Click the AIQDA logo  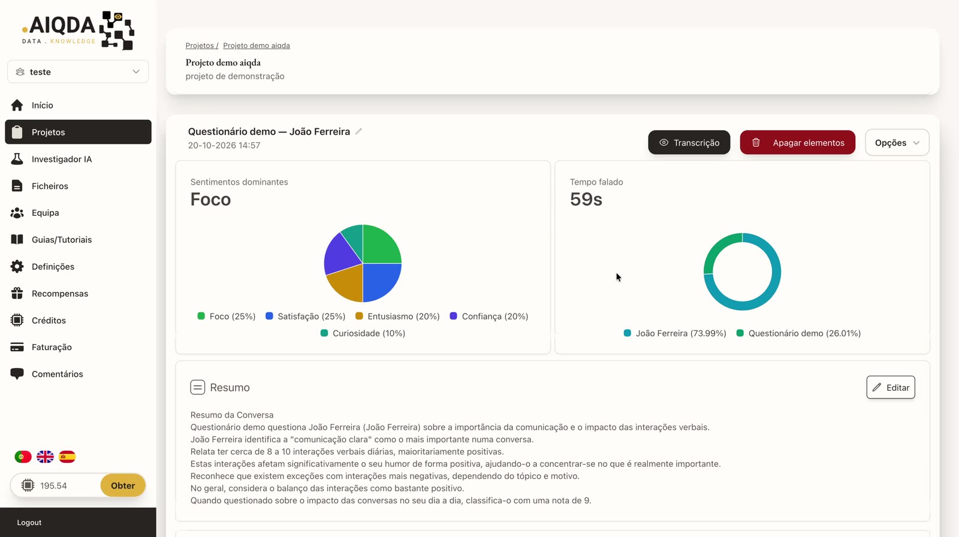(x=78, y=30)
